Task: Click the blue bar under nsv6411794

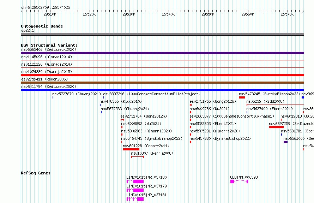Action: [162, 90]
